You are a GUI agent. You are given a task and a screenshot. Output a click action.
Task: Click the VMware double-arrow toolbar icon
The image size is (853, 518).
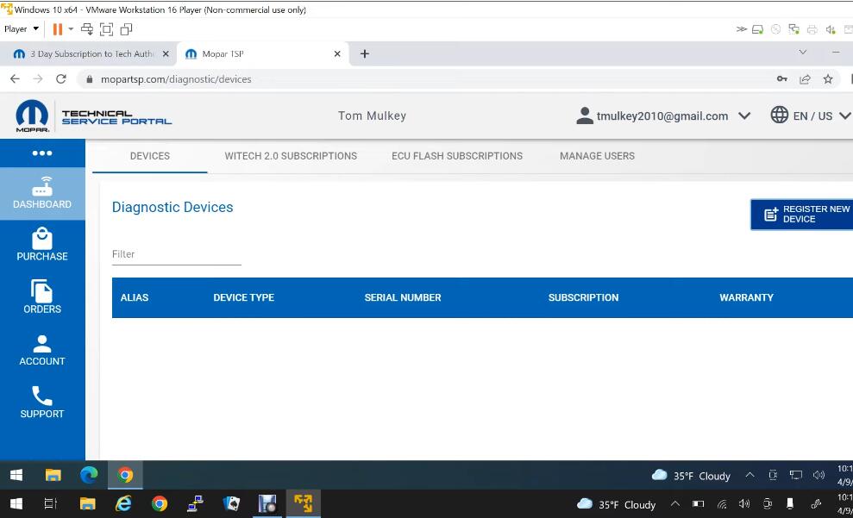[x=741, y=29]
